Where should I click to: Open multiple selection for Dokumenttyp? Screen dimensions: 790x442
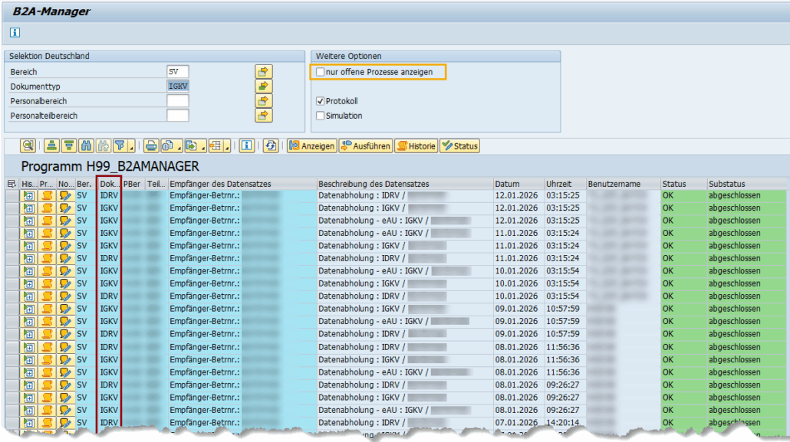pos(264,87)
